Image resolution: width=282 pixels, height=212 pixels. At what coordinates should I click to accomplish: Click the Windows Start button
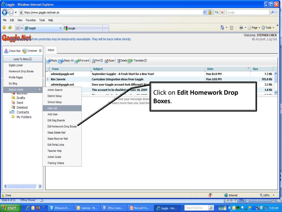tap(10, 208)
